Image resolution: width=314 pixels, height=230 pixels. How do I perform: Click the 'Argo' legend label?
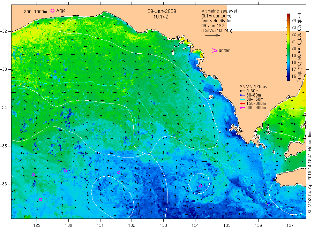[61, 10]
